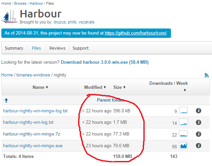Open the Summary tab

pos(14,48)
